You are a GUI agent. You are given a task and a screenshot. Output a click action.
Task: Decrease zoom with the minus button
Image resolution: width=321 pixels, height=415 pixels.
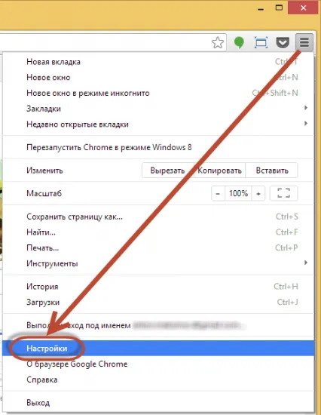(218, 193)
